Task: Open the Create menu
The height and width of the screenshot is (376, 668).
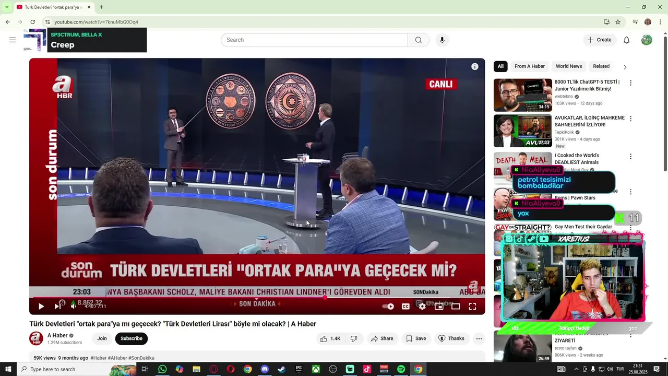Action: [599, 40]
